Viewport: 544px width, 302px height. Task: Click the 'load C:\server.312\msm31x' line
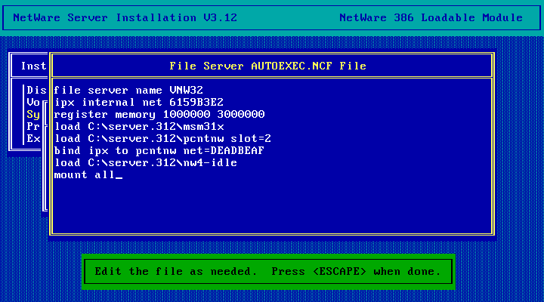139,127
